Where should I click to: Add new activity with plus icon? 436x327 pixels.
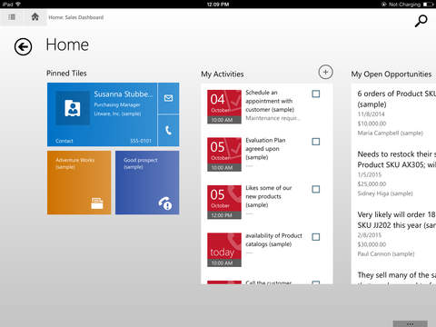(x=325, y=72)
